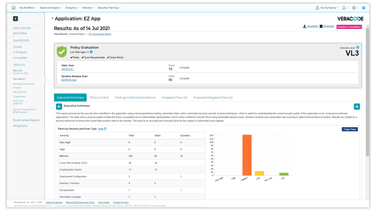
Task: Open the Scans & Analysis dropdown
Action: tap(51, 7)
